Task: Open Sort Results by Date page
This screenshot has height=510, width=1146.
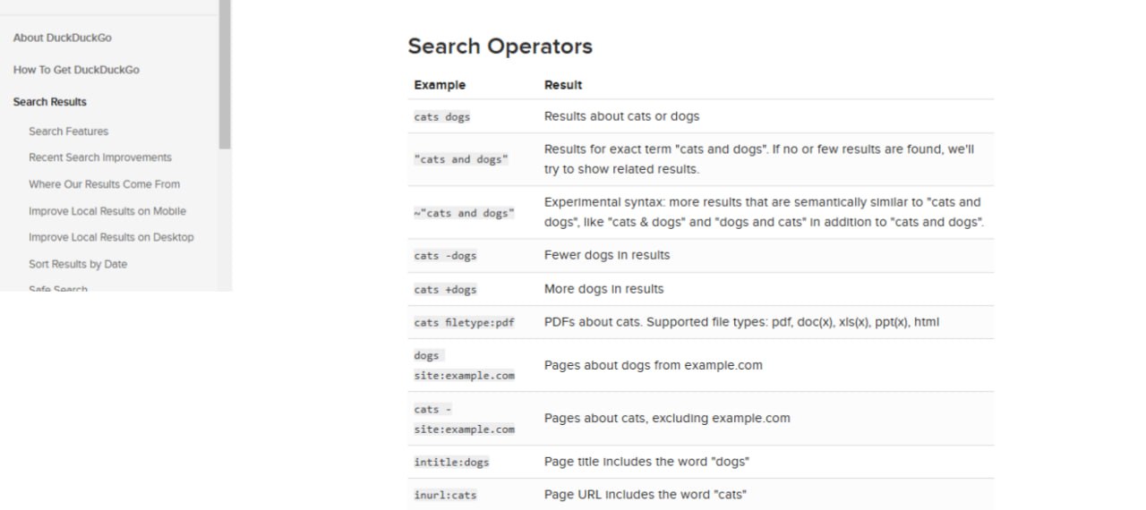Action: click(x=78, y=264)
